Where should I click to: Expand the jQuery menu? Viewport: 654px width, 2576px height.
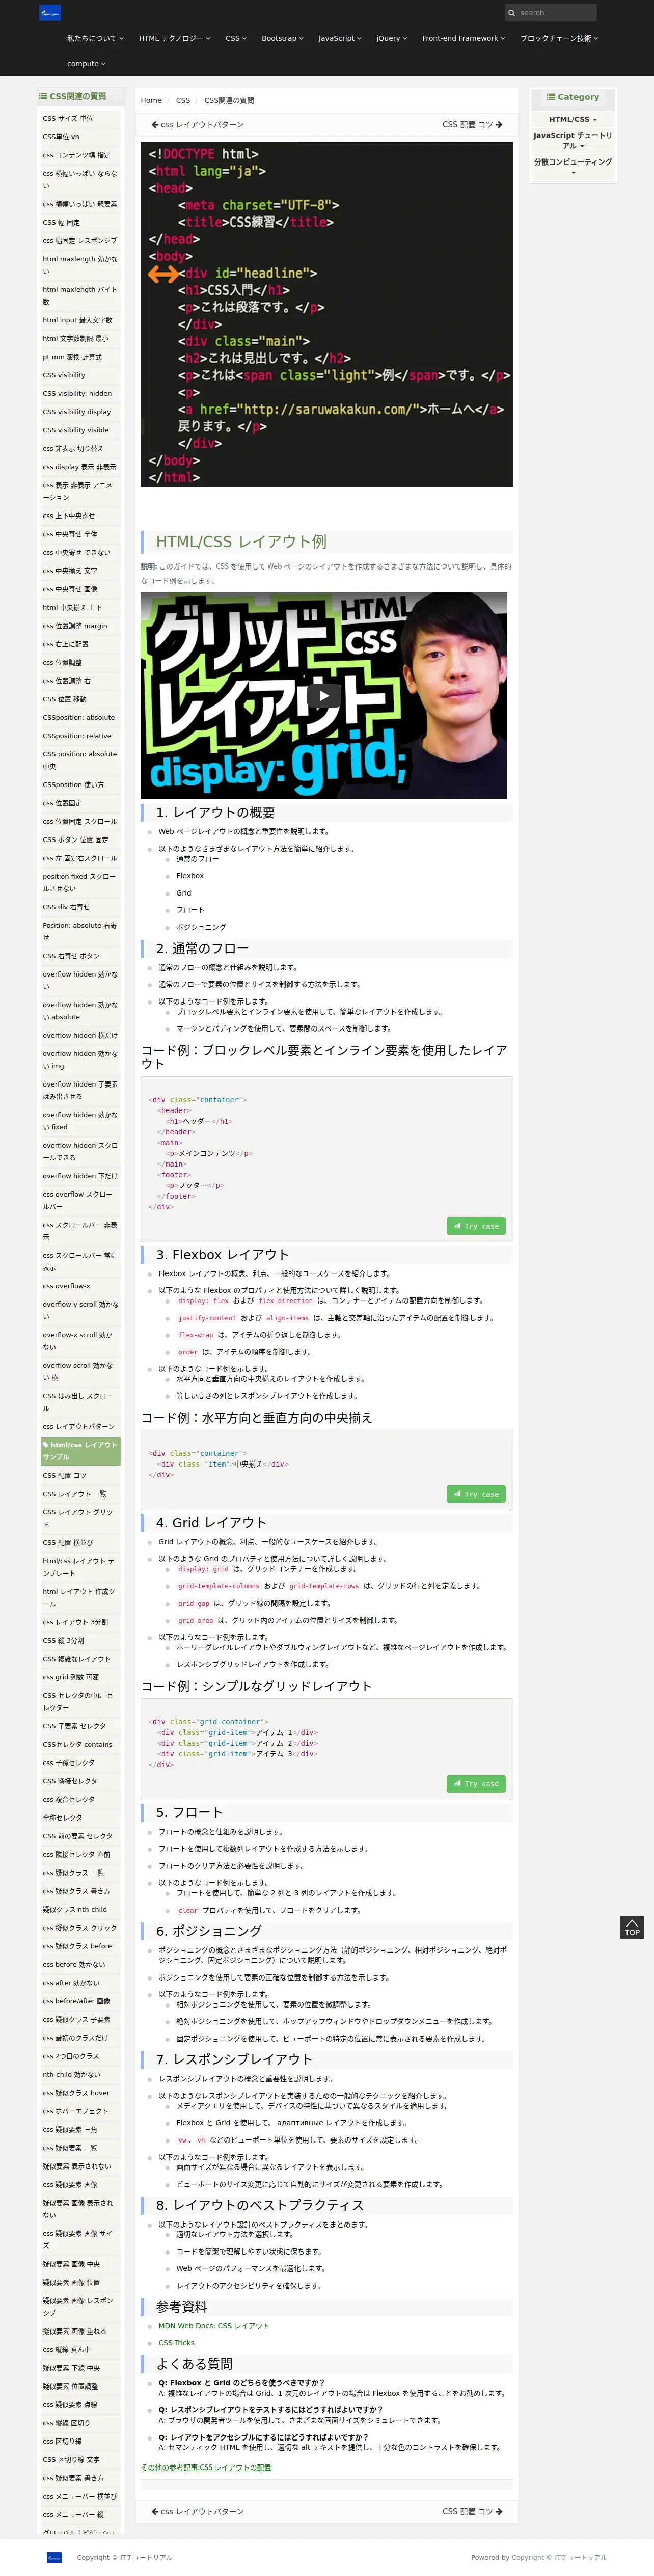391,38
